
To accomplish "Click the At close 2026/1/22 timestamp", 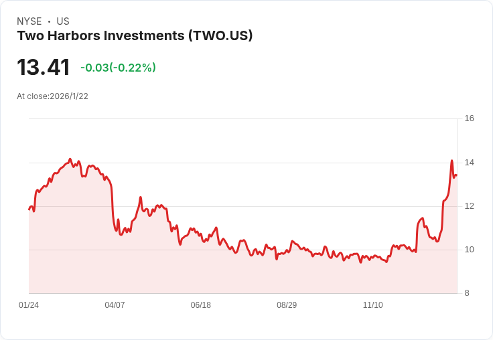I will [x=52, y=96].
